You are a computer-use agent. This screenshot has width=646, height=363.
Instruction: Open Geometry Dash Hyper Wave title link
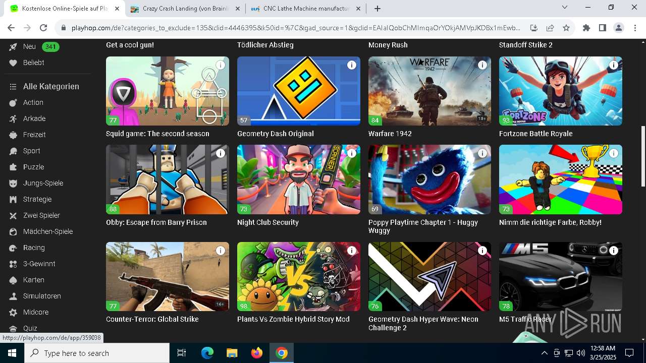point(423,323)
